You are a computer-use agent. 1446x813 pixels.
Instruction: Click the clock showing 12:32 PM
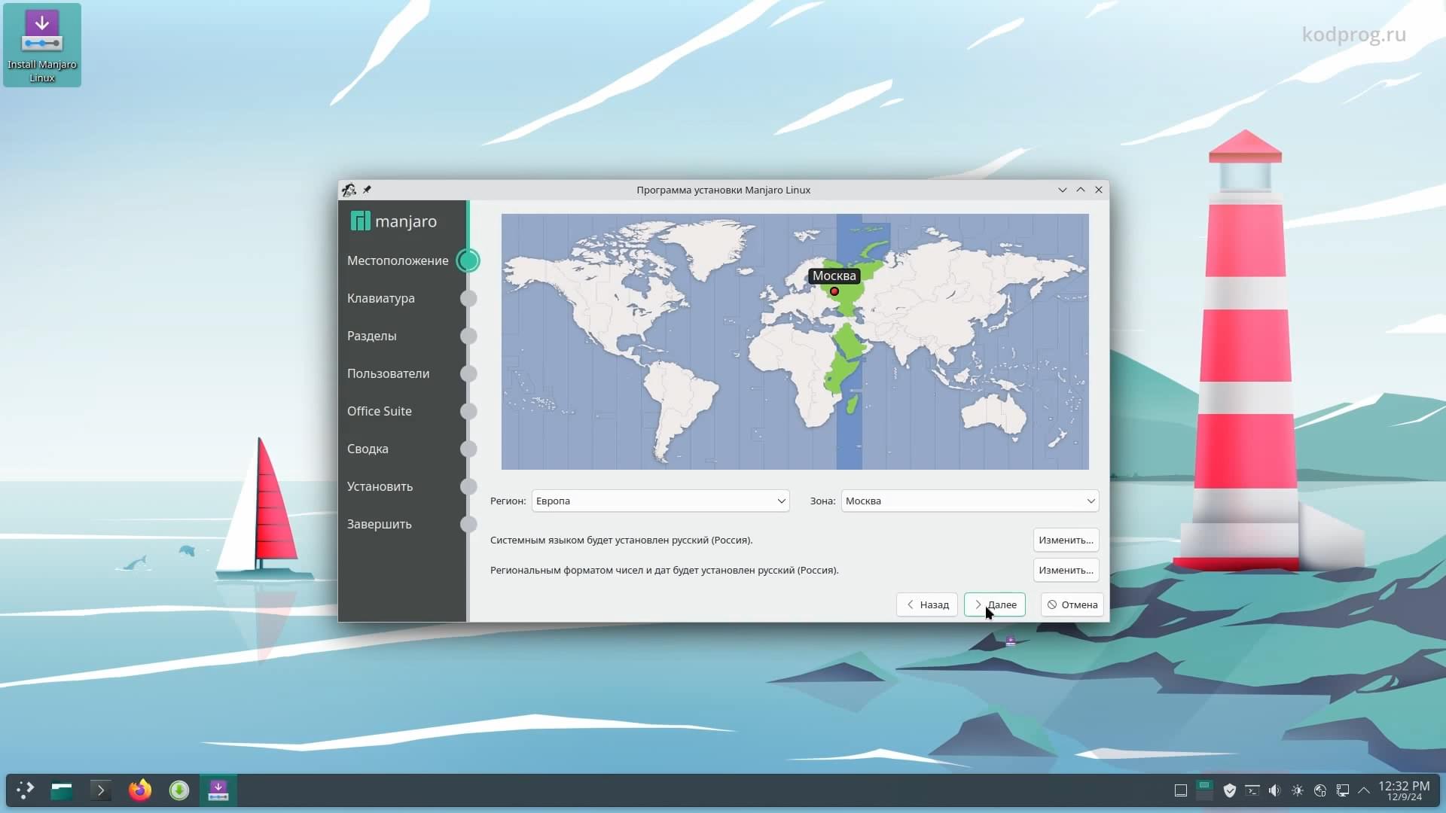click(1404, 790)
